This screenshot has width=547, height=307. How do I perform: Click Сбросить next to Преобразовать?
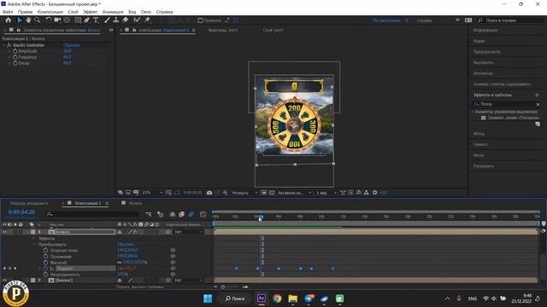(126, 245)
